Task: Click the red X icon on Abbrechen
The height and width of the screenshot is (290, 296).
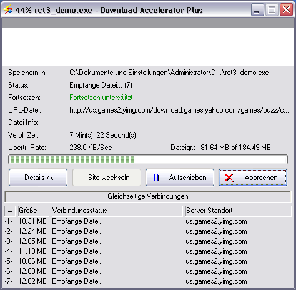Action: click(x=229, y=177)
